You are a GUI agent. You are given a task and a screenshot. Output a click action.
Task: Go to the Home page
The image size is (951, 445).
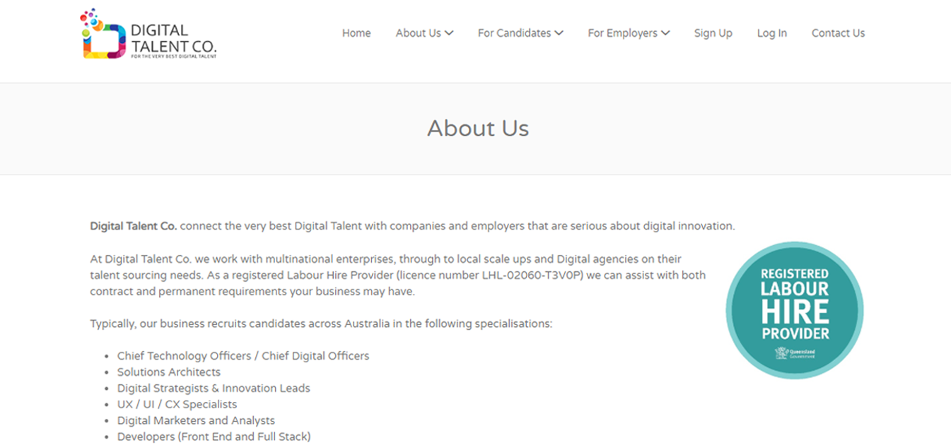[x=356, y=33]
